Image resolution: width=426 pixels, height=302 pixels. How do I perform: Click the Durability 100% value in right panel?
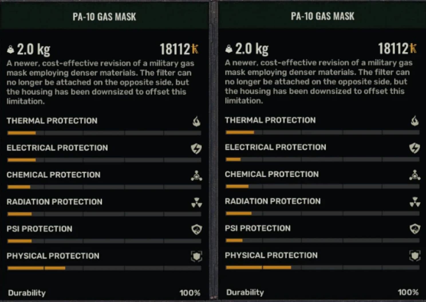(408, 292)
